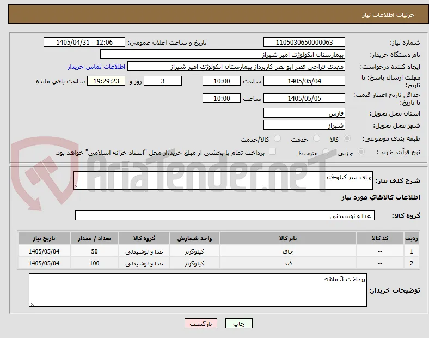The height and width of the screenshot is (338, 429).
Task: Select the کالا/خدمت radio button
Action: pos(277,138)
